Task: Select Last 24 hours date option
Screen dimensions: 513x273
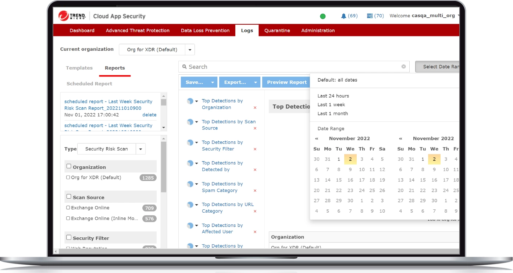Action: 333,96
